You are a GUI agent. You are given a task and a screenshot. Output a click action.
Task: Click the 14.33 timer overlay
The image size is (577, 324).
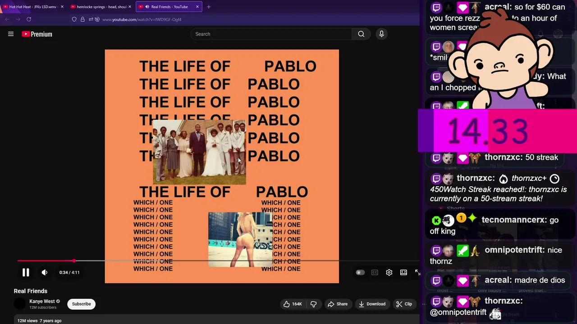497,131
